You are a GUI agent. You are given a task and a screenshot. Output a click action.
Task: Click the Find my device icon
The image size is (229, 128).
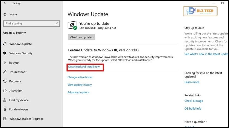click(5, 100)
